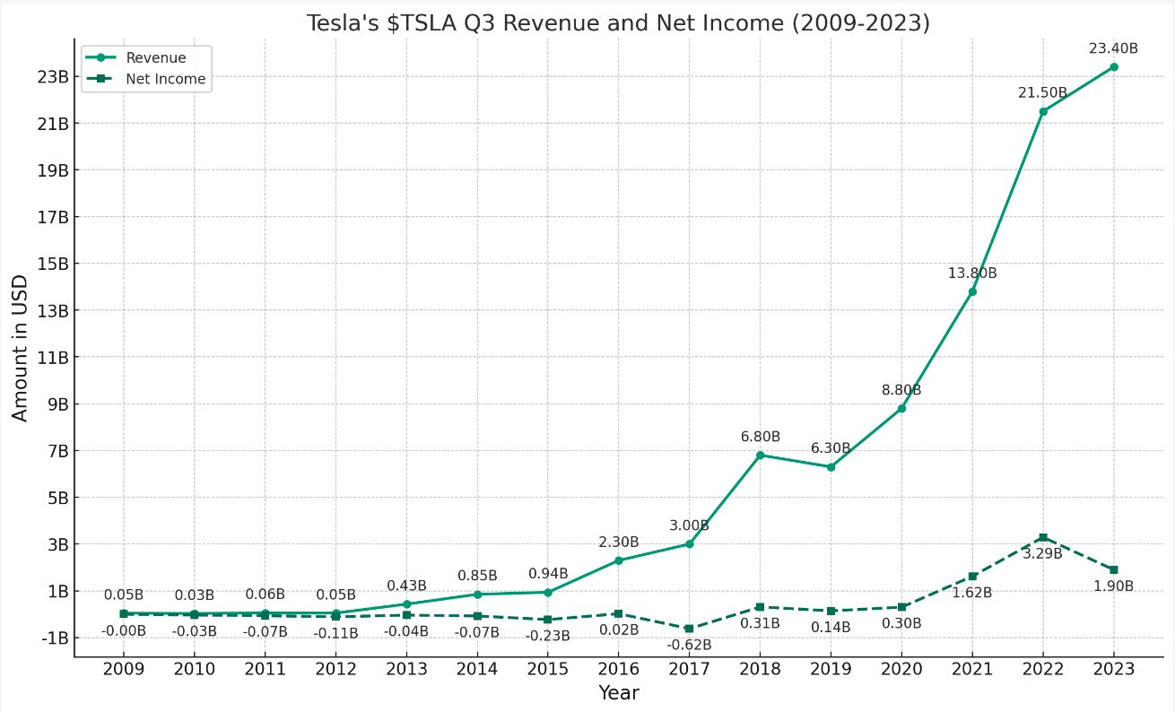Select the 2022 net income square marker
The width and height of the screenshot is (1175, 712).
[1042, 537]
